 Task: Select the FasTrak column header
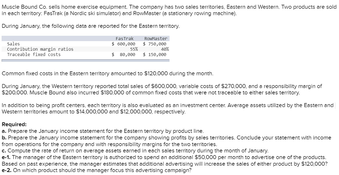click(x=124, y=38)
